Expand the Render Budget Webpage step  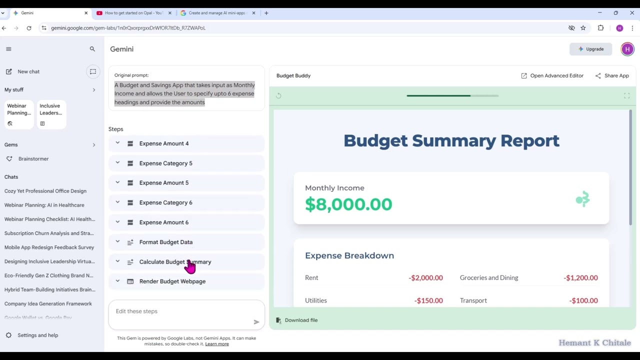tap(117, 281)
